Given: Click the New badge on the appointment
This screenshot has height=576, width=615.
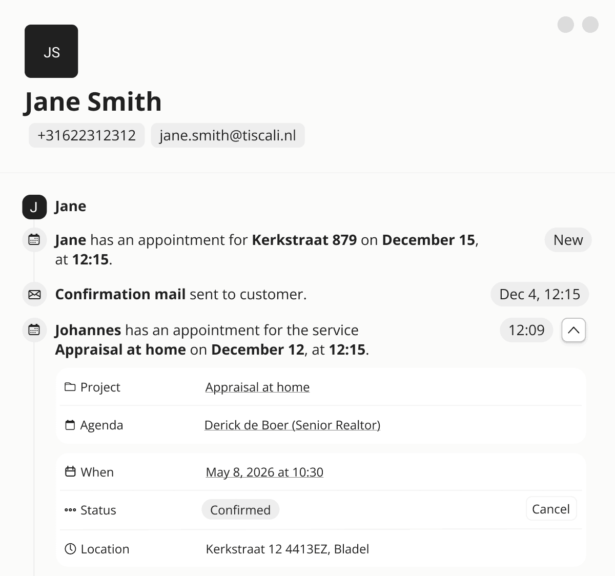Looking at the screenshot, I should click(568, 240).
